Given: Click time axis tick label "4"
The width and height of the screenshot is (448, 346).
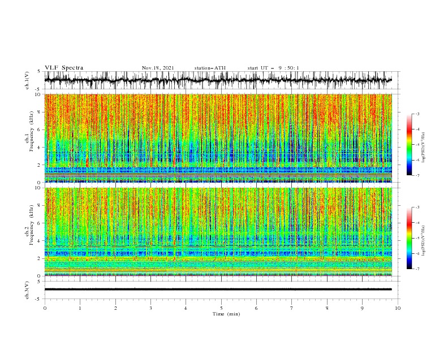Looking at the screenshot, I should click(186, 308).
